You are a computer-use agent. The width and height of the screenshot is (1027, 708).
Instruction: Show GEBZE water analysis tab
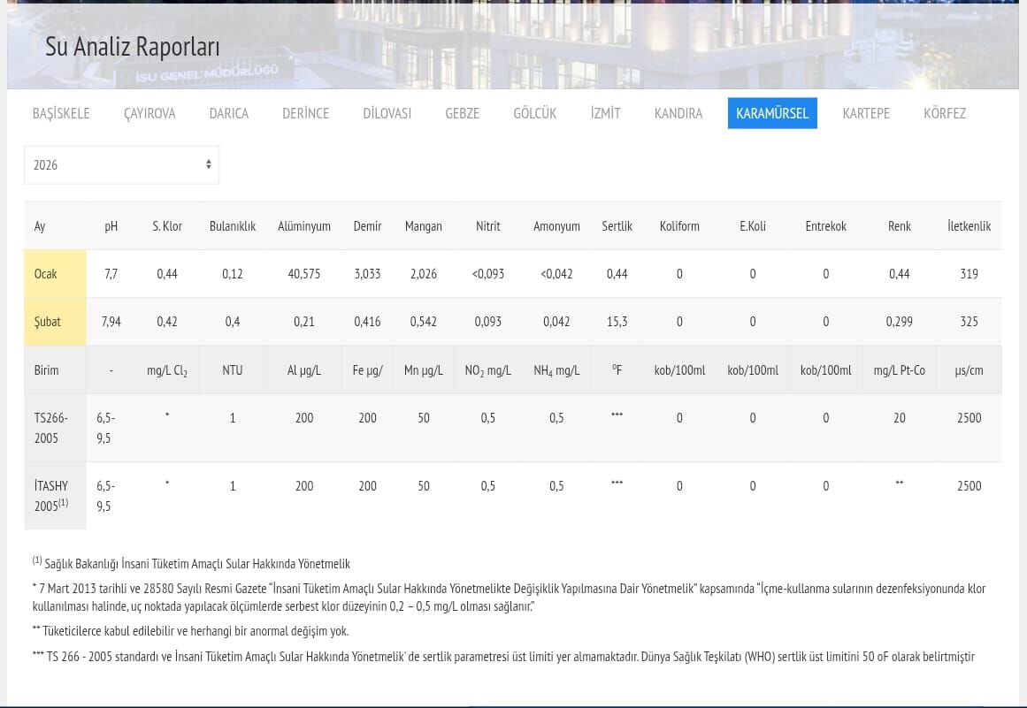[462, 113]
